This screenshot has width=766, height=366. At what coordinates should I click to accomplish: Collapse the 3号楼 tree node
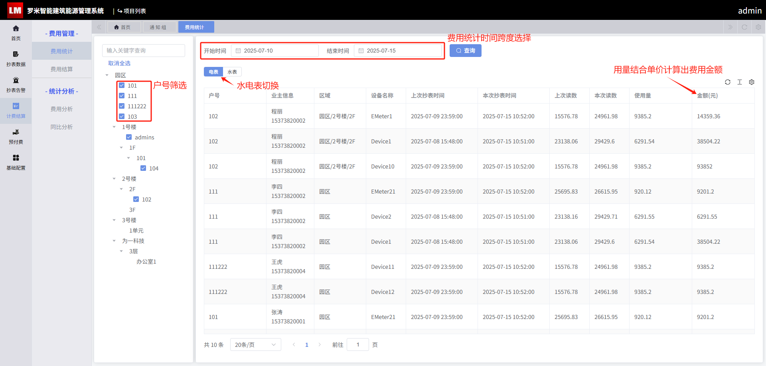[114, 220]
